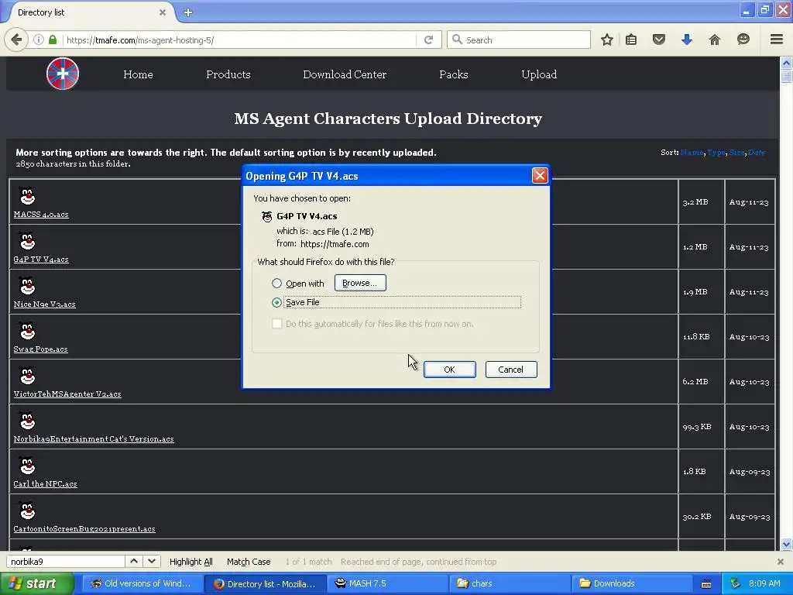Image resolution: width=793 pixels, height=595 pixels.
Task: Open the Products menu item
Action: click(x=228, y=74)
